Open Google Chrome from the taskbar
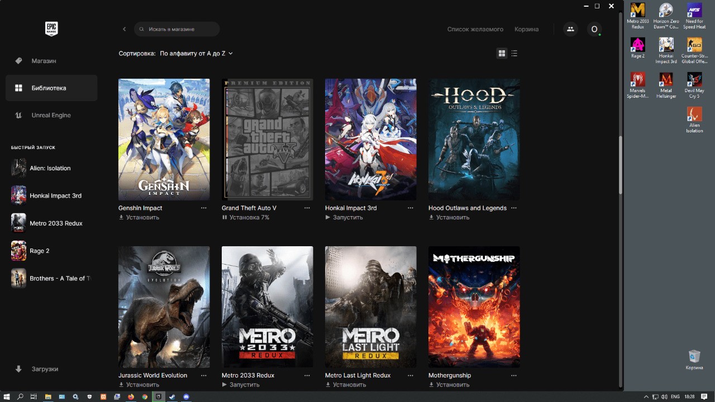715x402 pixels. click(x=145, y=396)
